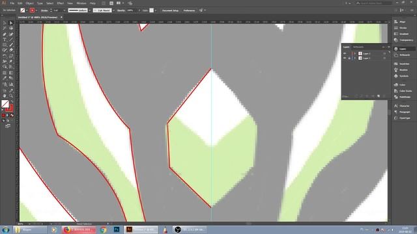
Task: Swap fill and stroke colors
Action: click(x=12, y=101)
